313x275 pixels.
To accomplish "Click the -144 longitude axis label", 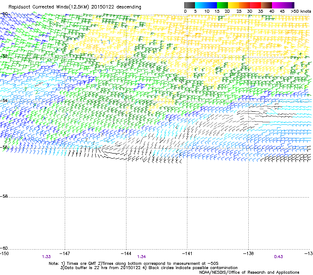I will pyautogui.click(x=126, y=253).
